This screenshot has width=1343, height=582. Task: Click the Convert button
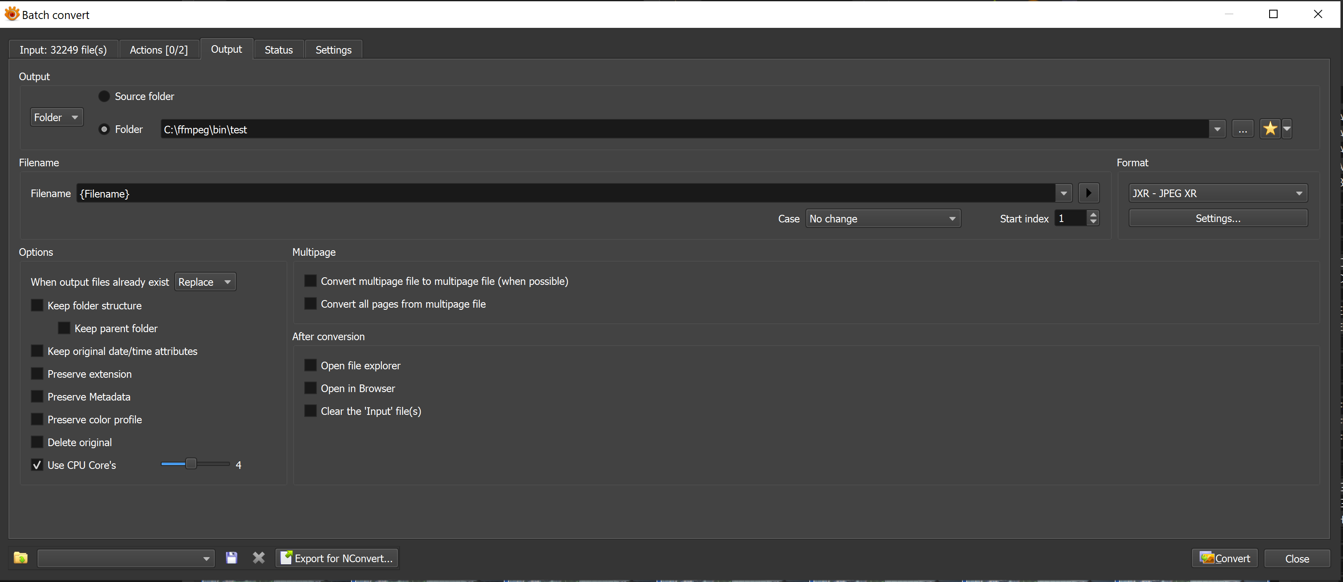pos(1225,558)
